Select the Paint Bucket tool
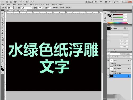133x100 pixels. 2,40
